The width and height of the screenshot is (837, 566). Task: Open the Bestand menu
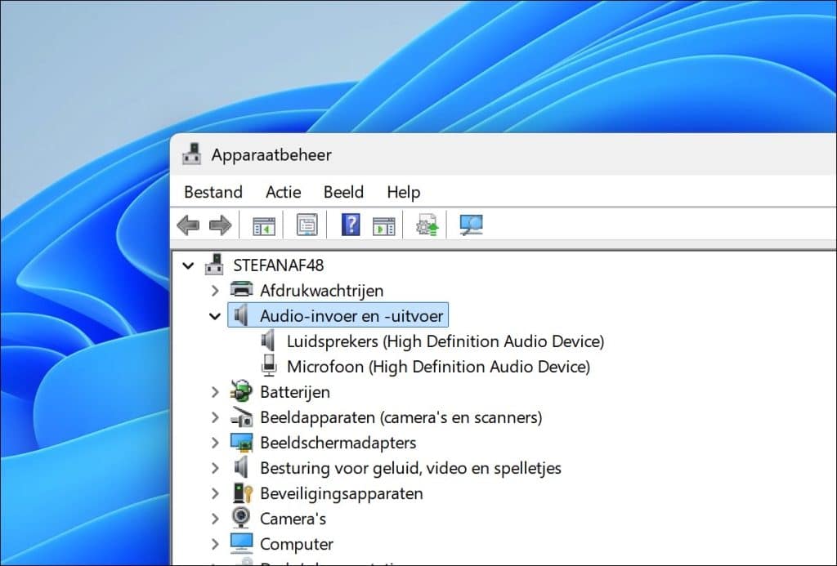pyautogui.click(x=213, y=192)
